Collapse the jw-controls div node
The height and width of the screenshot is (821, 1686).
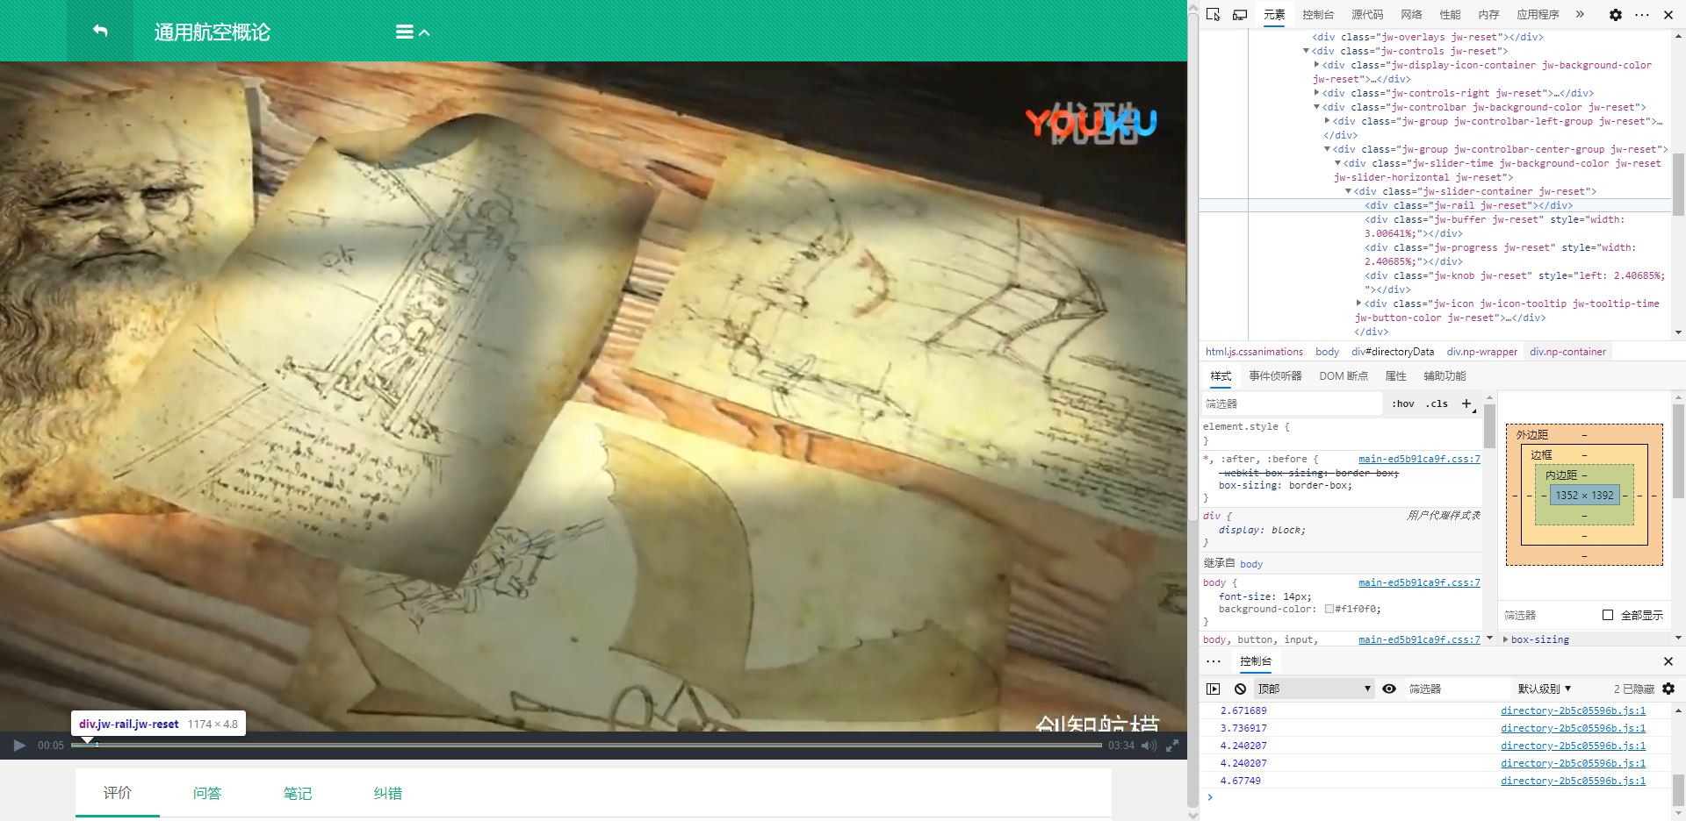click(x=1306, y=51)
